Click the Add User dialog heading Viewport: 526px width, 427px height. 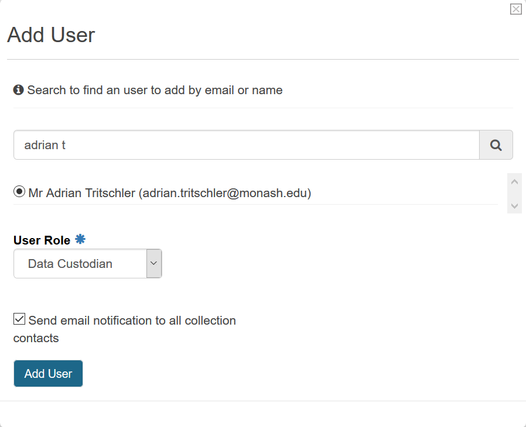pos(51,35)
